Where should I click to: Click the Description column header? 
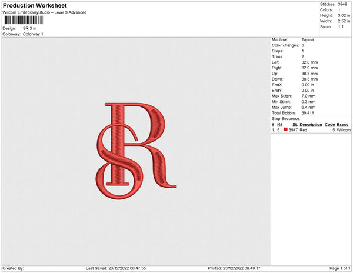coord(310,125)
